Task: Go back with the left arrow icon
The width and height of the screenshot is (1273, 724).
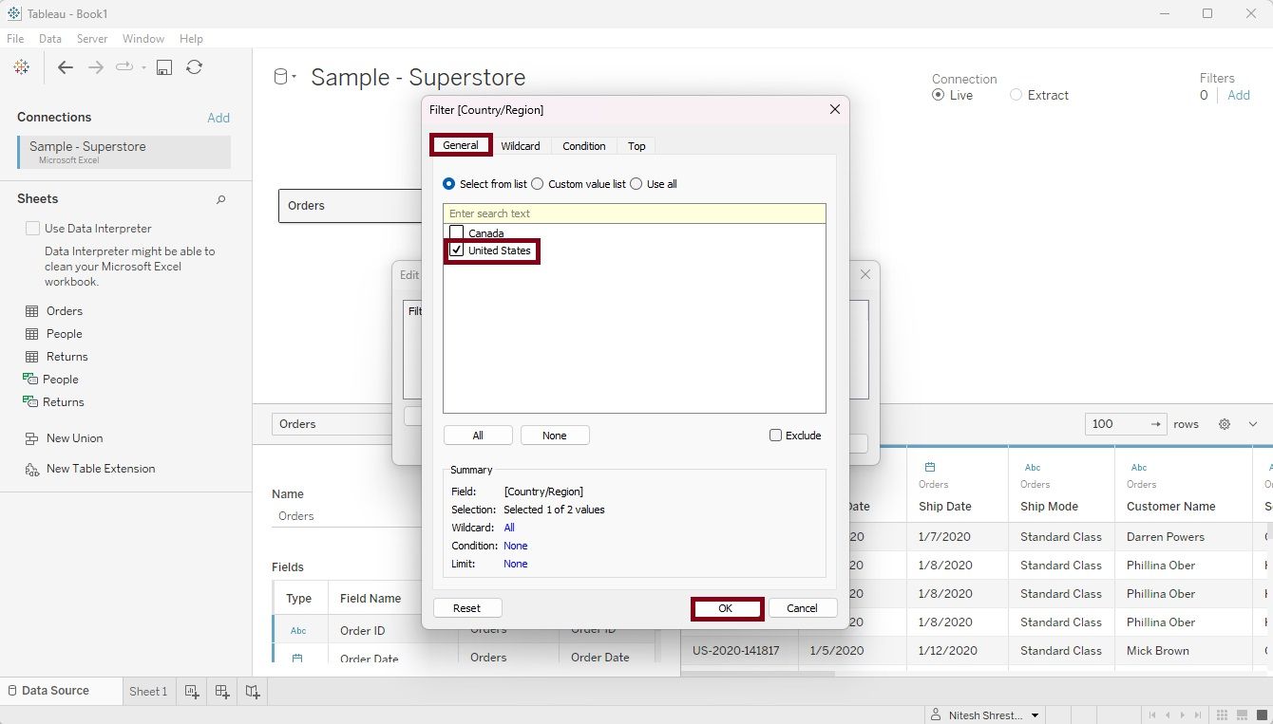Action: pos(65,67)
